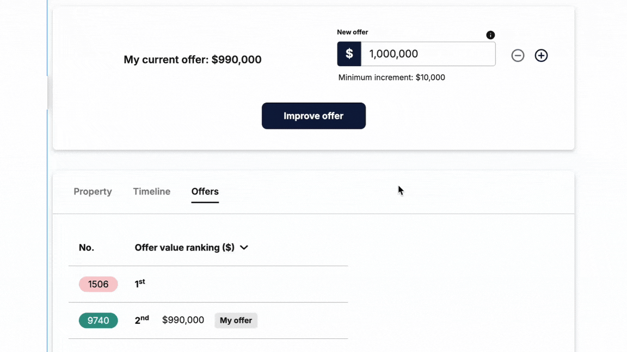This screenshot has height=352, width=627.
Task: Click the pink 1506 bidder badge
Action: (x=99, y=284)
